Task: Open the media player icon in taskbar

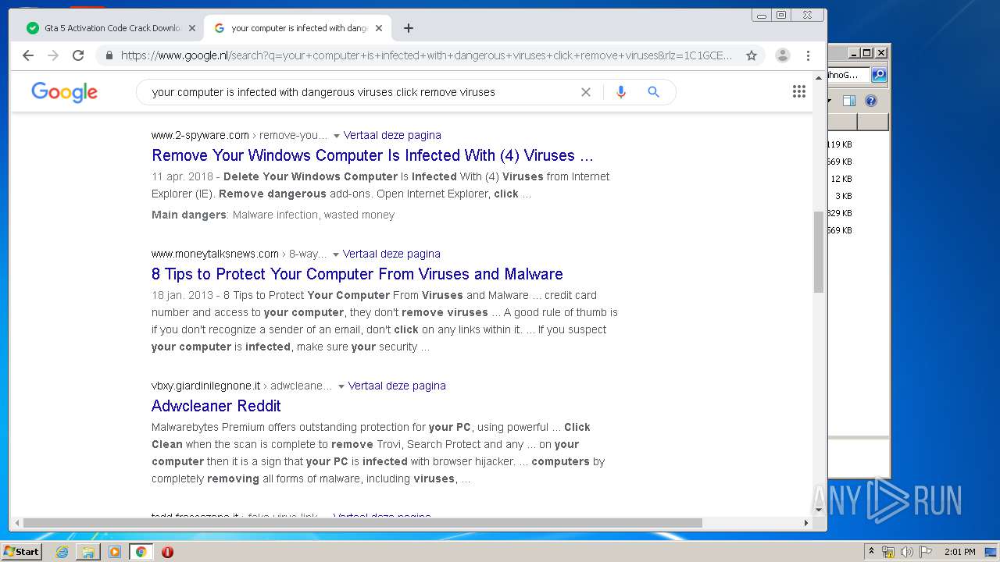Action: click(115, 552)
